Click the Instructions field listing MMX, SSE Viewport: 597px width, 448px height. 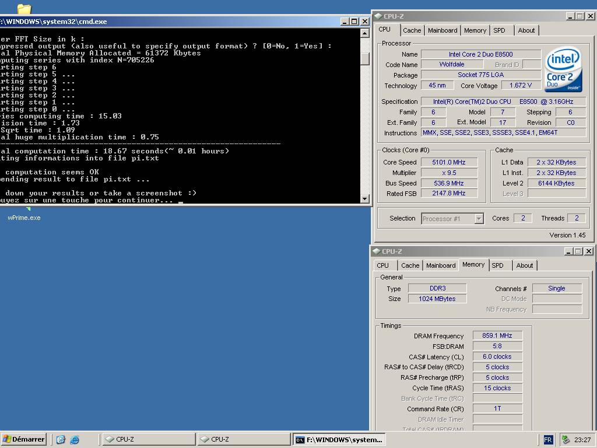(x=503, y=132)
